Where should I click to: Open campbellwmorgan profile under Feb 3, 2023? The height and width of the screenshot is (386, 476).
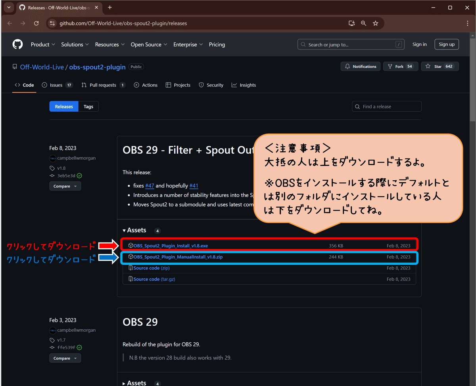pyautogui.click(x=76, y=330)
